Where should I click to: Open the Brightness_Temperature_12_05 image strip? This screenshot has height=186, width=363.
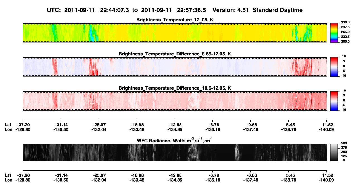point(175,33)
